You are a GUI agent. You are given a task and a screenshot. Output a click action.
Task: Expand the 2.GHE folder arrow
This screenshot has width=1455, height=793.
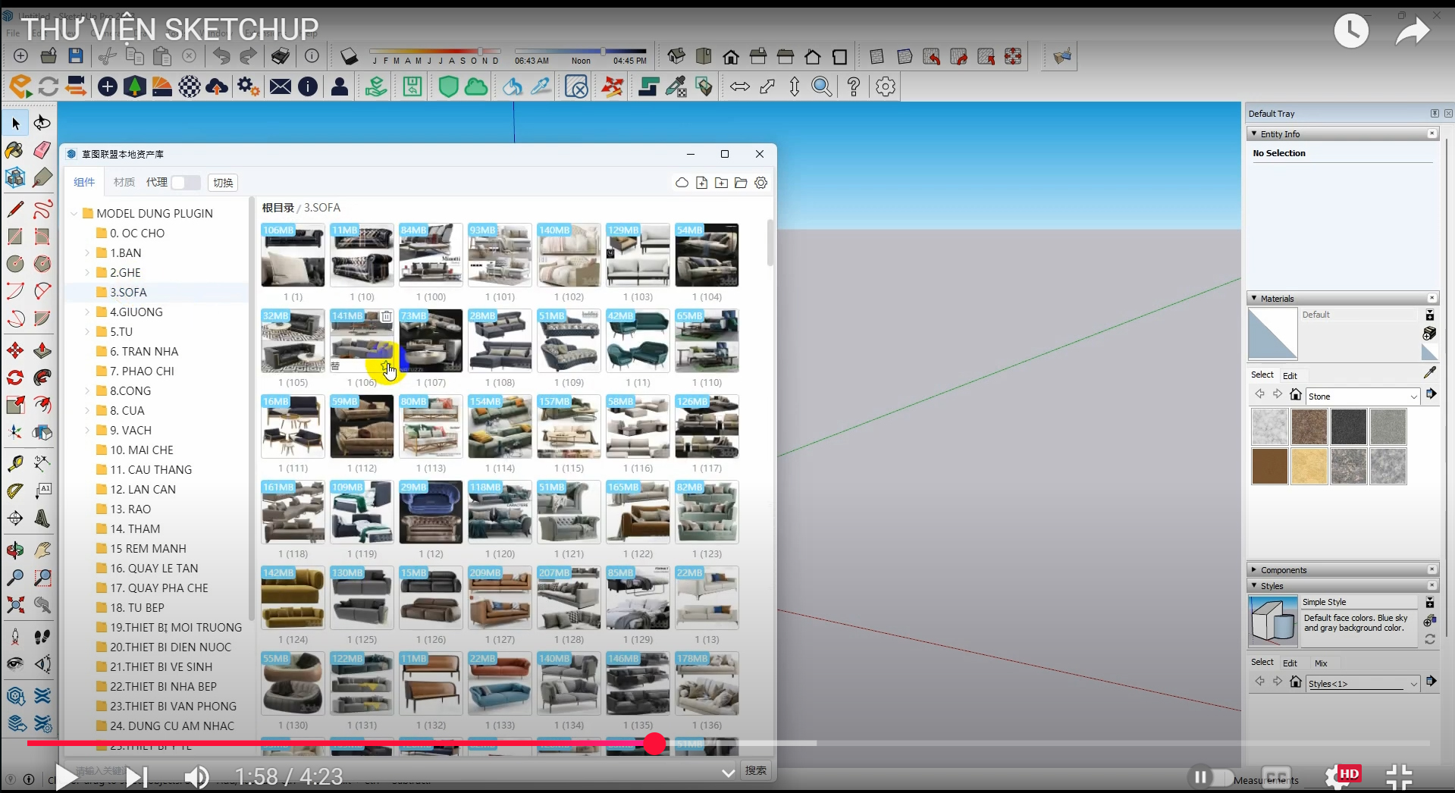point(87,273)
